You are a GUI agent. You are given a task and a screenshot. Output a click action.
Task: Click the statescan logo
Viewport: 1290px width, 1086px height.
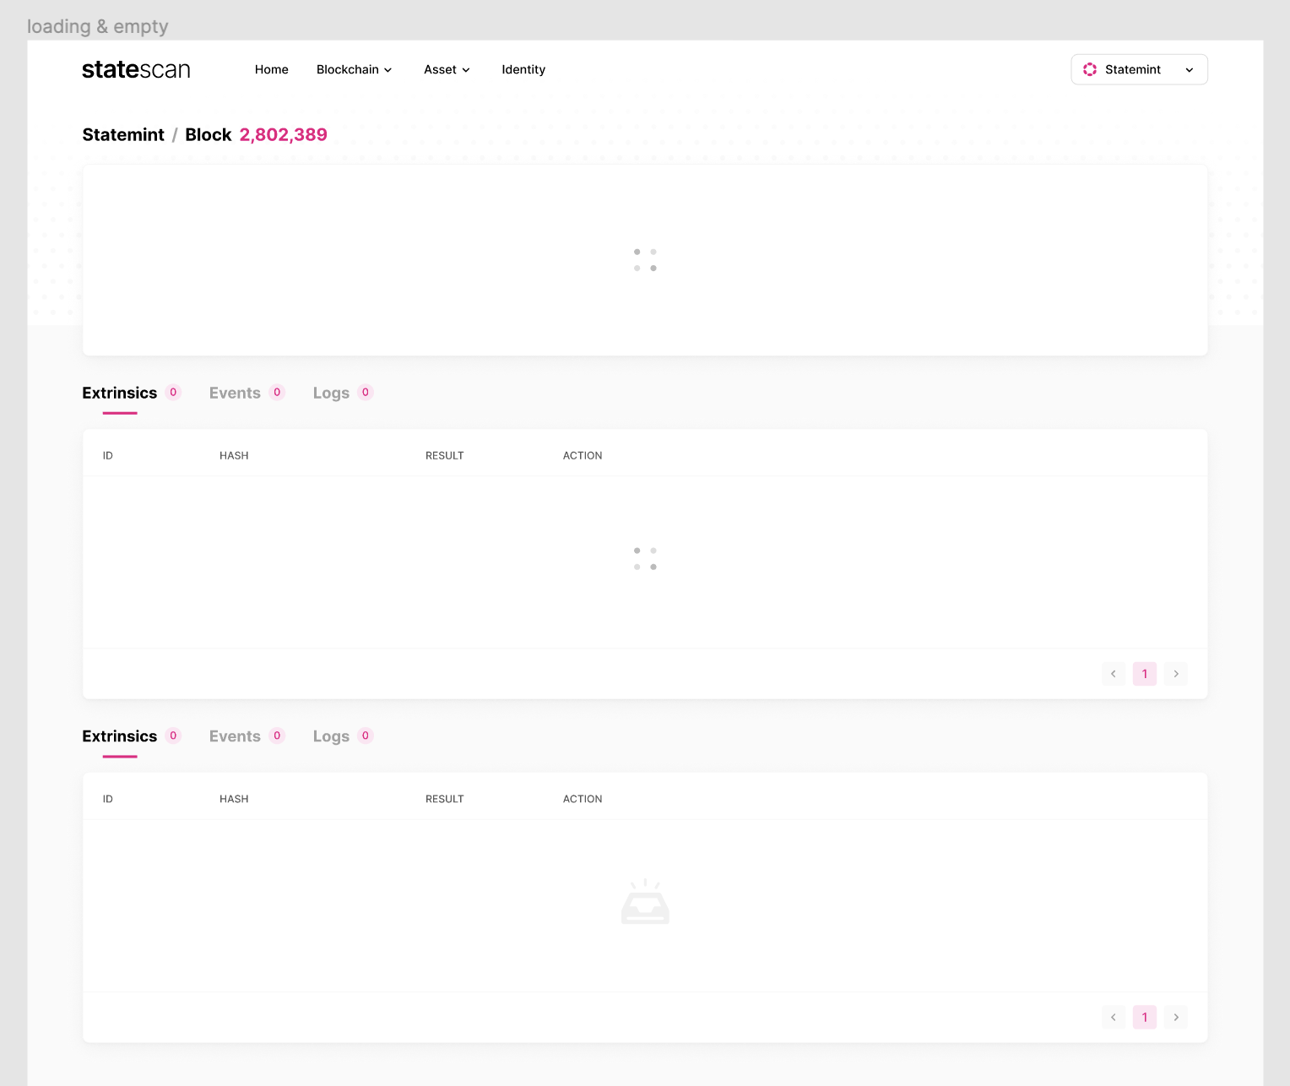click(x=135, y=69)
